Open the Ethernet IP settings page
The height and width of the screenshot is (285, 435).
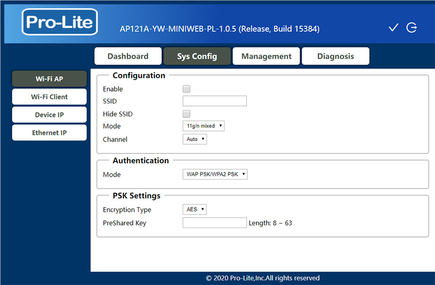(49, 133)
